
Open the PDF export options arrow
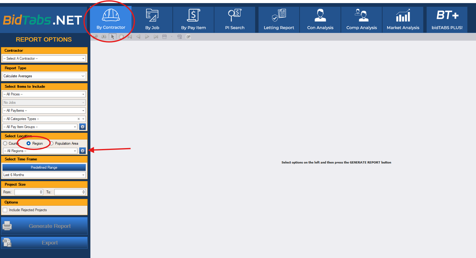click(x=172, y=37)
